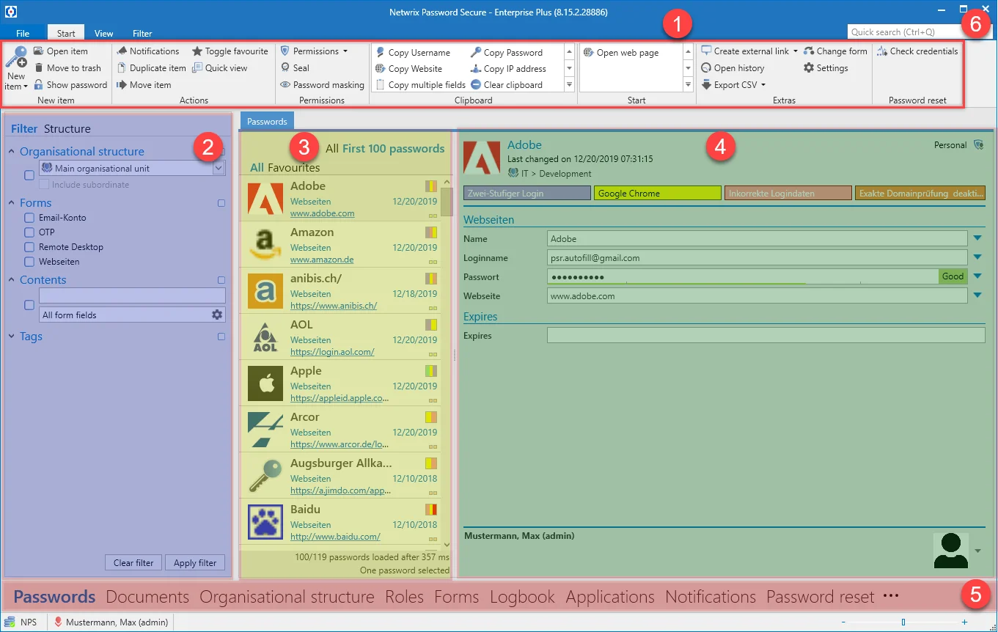Switch to the View ribbon tab

(103, 33)
